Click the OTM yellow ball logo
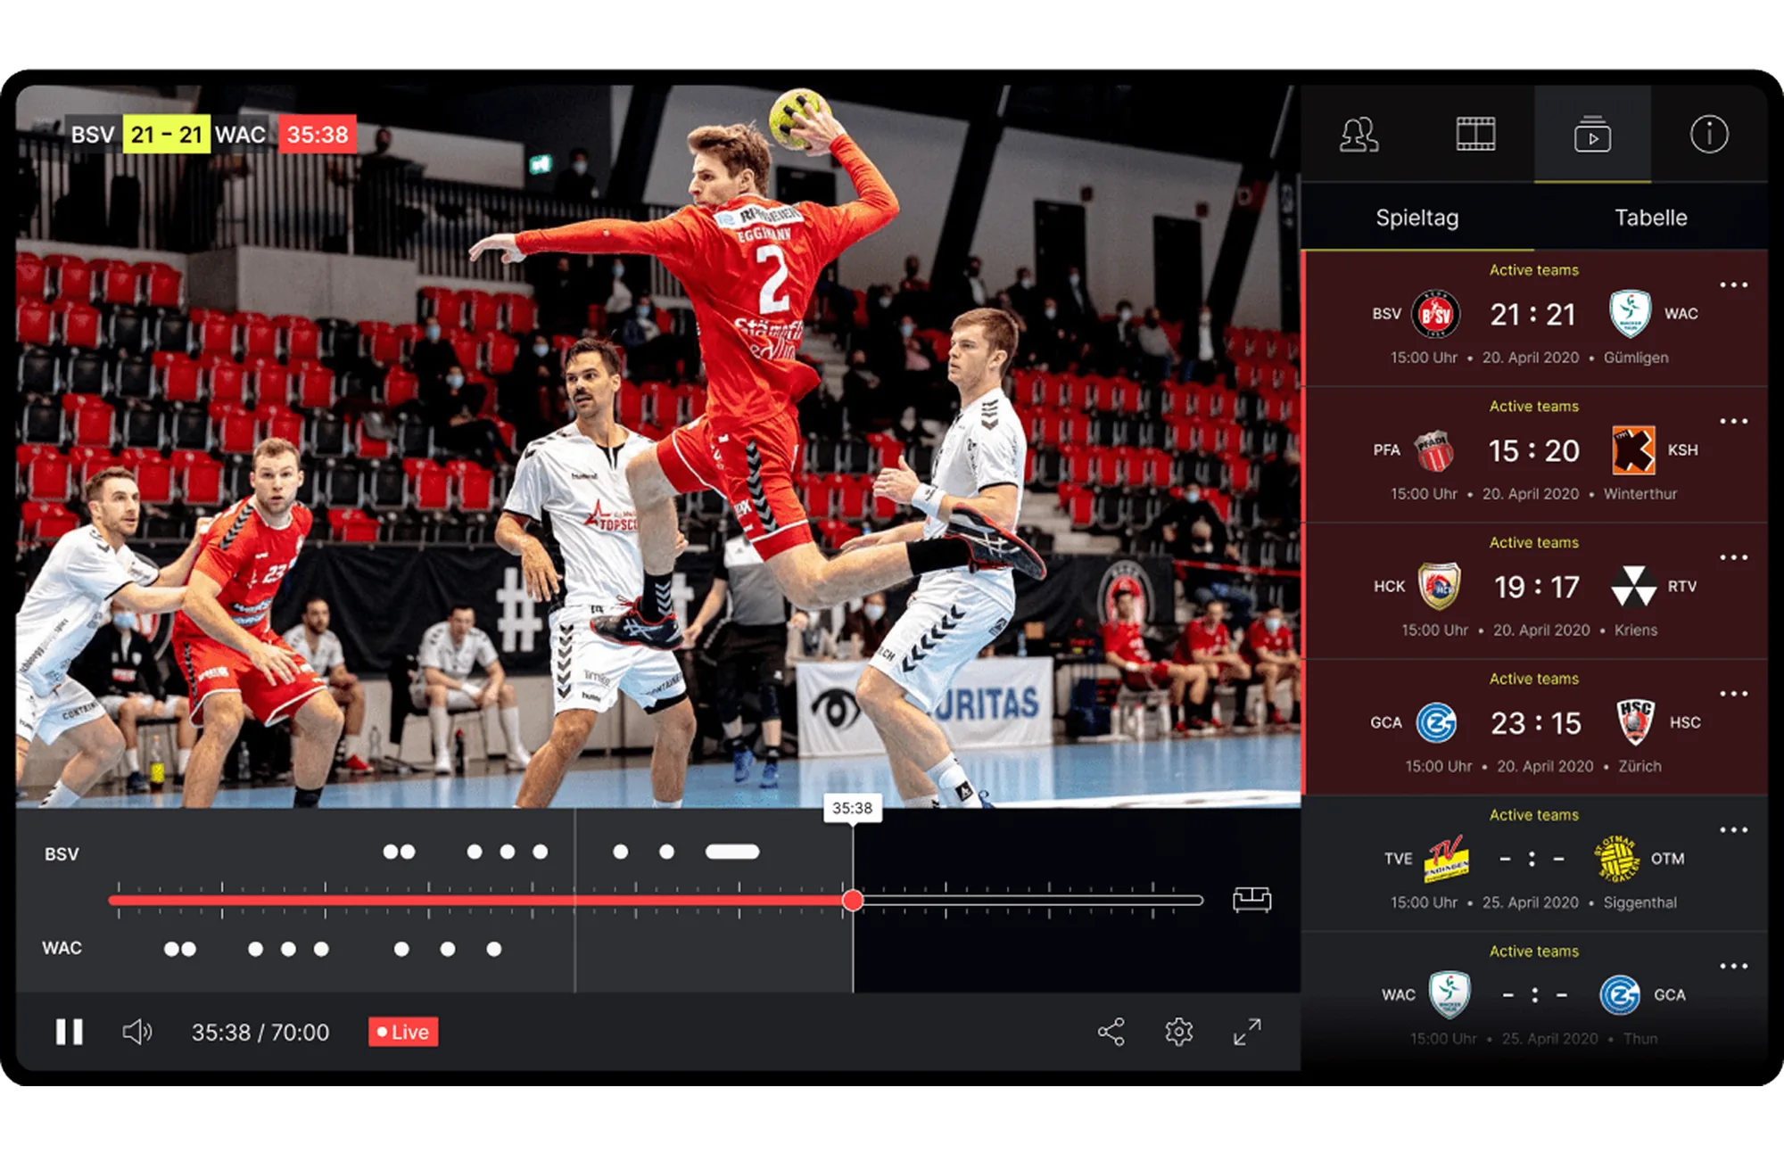The height and width of the screenshot is (1153, 1784). [1617, 859]
